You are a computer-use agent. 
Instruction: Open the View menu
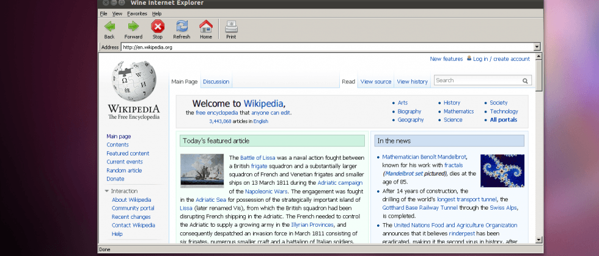[117, 13]
